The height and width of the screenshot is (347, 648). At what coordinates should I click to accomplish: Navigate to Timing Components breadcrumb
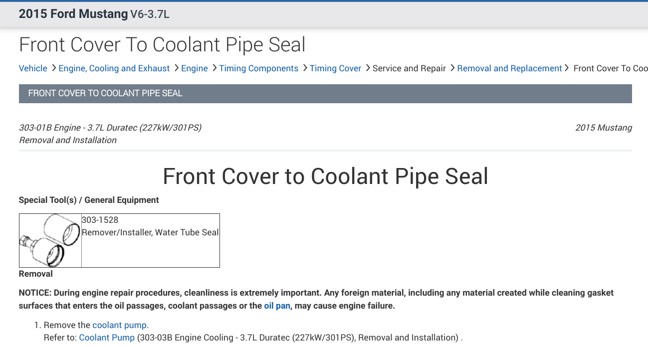pos(258,68)
